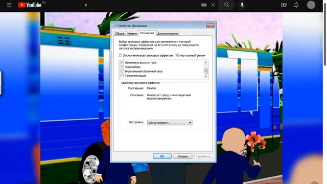Screen dimensions: 327x184
Task: Enable the Эквалайзер effect checkbox
Action: [x=122, y=67]
